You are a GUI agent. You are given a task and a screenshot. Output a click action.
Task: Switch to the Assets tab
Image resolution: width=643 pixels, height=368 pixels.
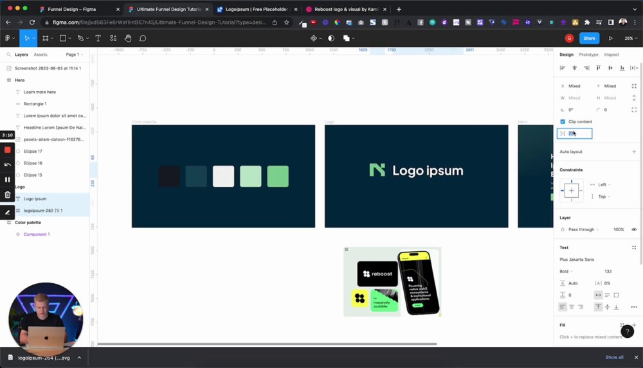(40, 55)
